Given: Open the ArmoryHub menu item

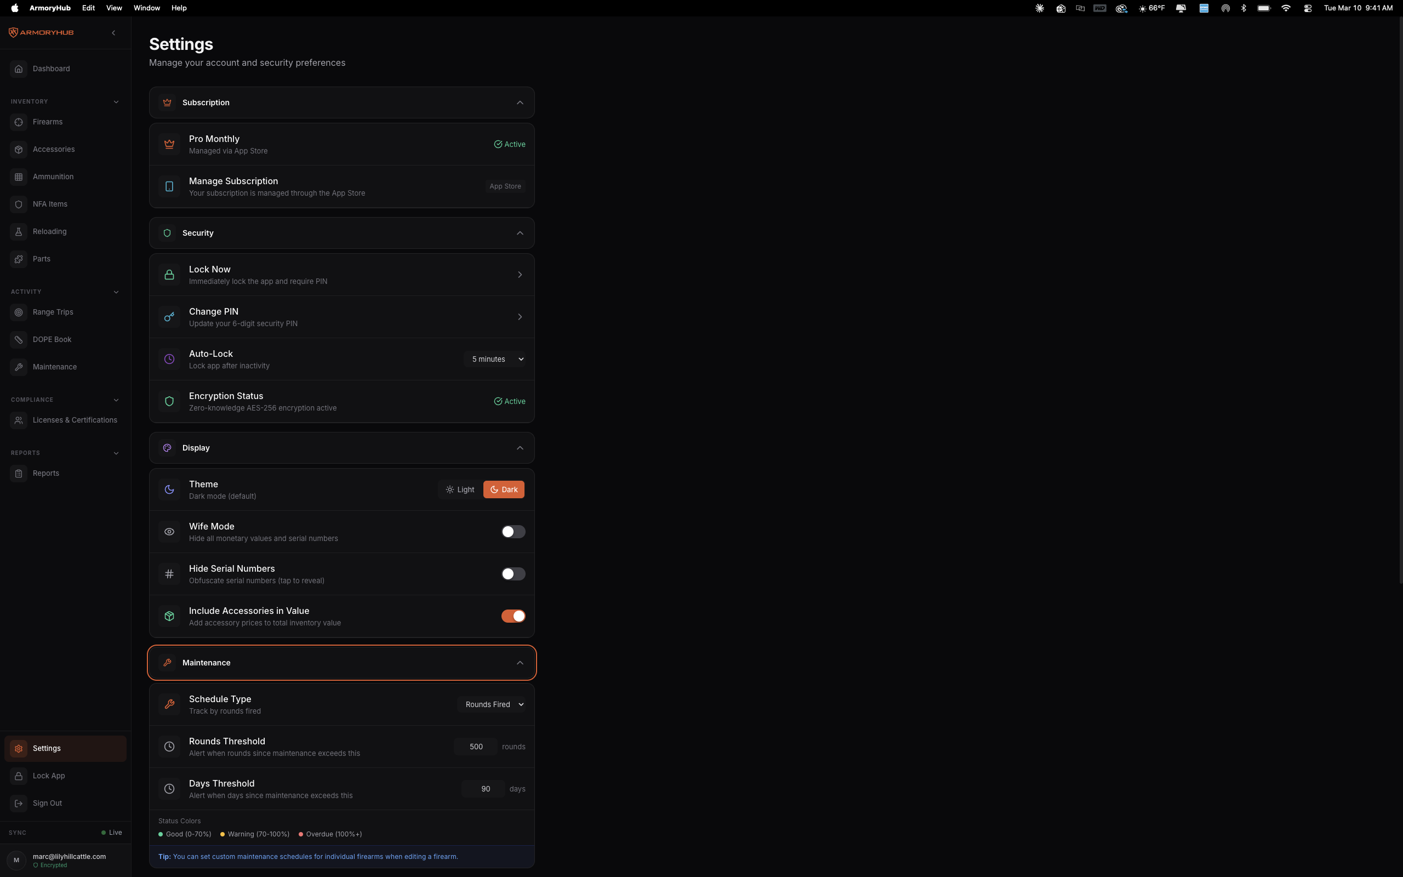Looking at the screenshot, I should (x=50, y=8).
